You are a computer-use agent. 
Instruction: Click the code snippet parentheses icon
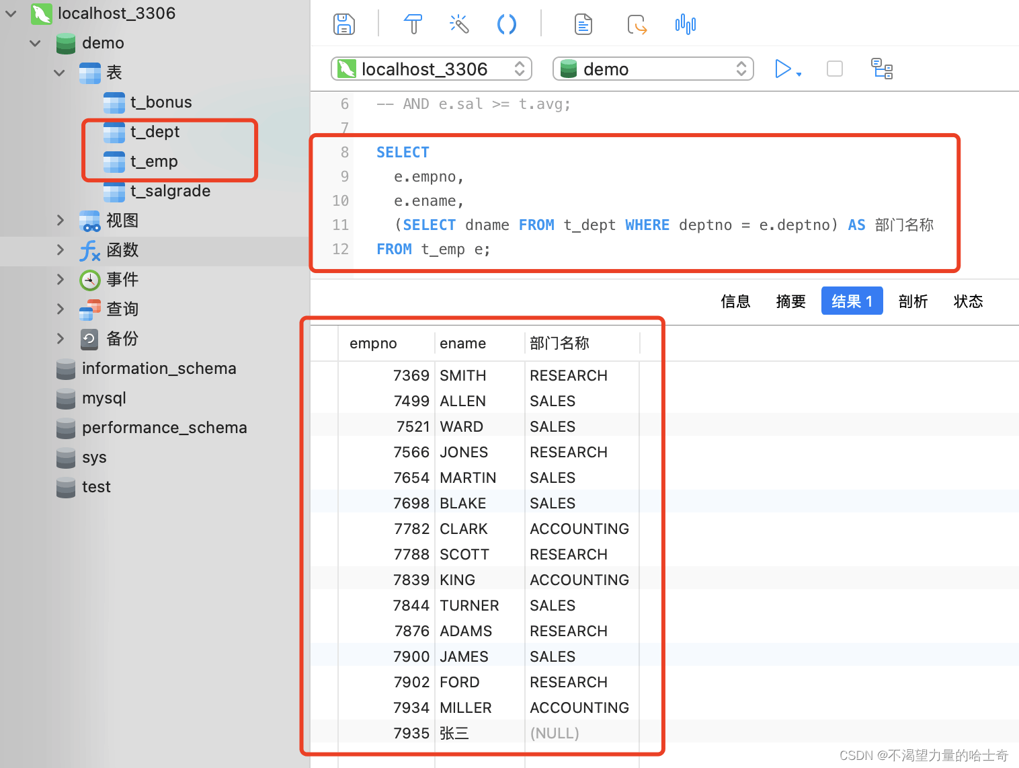pos(506,25)
